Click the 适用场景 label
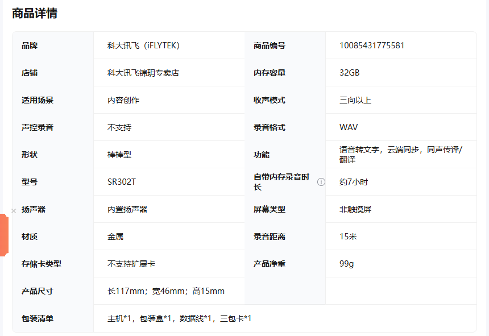Viewport: 489px width, 336px height. 38,100
